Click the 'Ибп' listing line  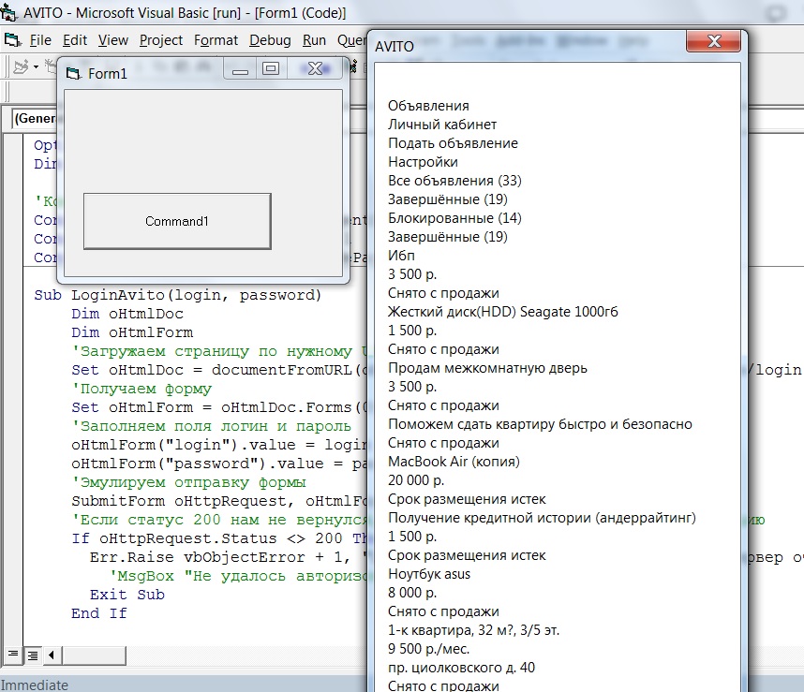[401, 255]
